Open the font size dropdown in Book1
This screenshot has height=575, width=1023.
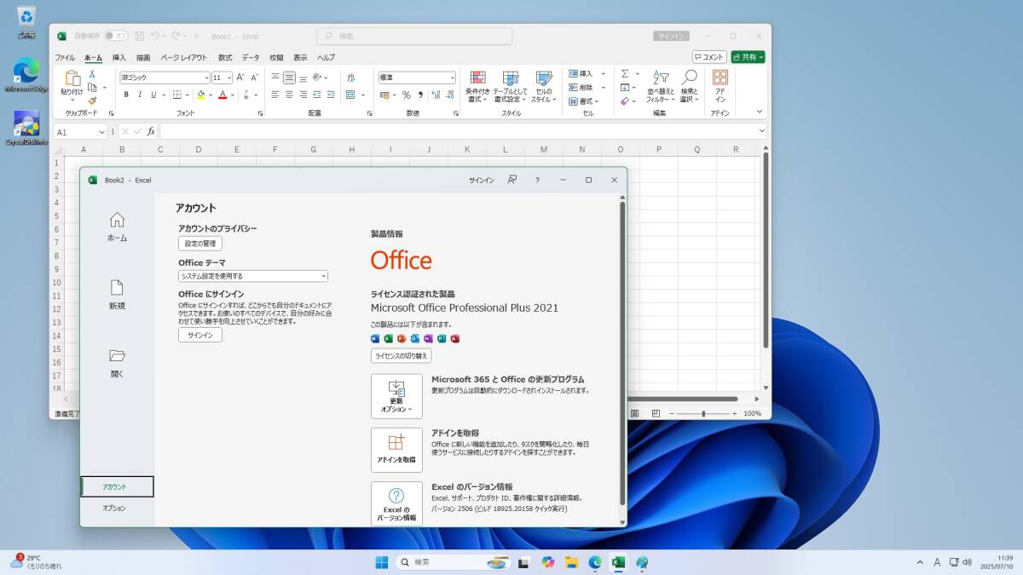228,78
